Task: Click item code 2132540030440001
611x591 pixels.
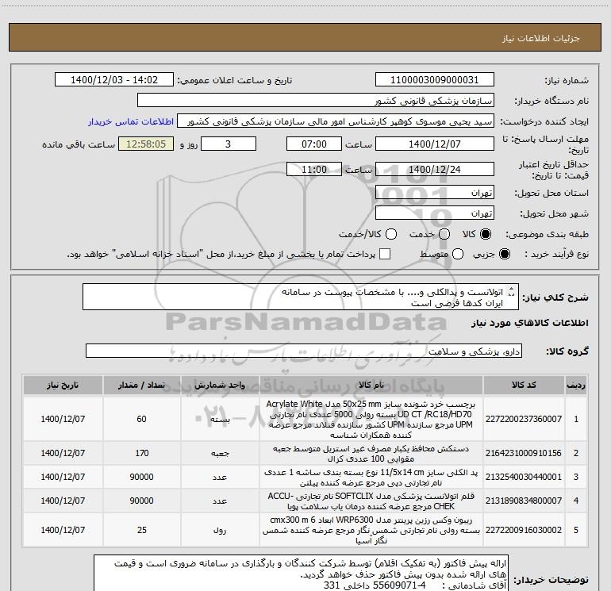Action: click(x=524, y=477)
